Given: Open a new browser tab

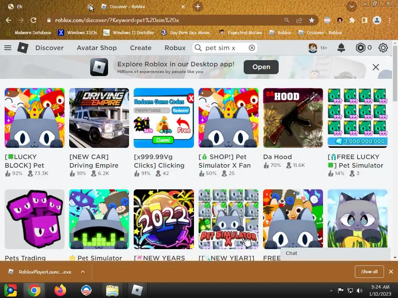Looking at the screenshot, I should [198, 7].
